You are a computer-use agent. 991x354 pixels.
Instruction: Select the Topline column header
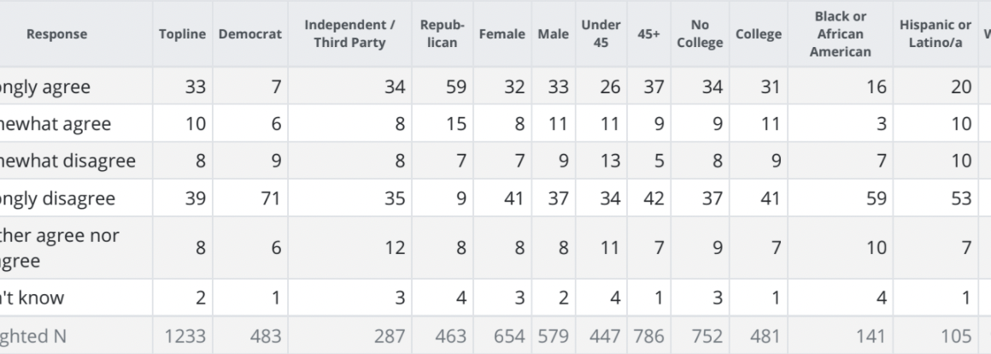point(183,34)
